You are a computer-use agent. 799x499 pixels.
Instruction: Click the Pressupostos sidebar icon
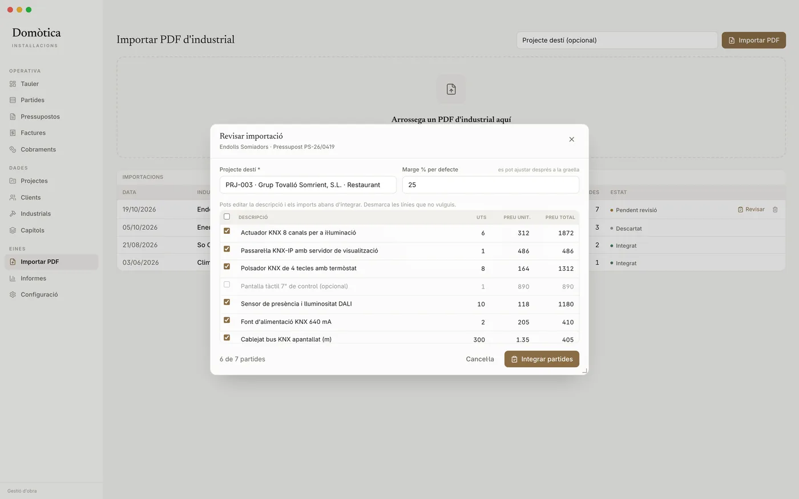(x=13, y=116)
